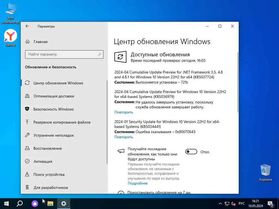This screenshot has width=279, height=209.
Task: Click the right pane vertical scrollbar
Action: tap(238, 82)
